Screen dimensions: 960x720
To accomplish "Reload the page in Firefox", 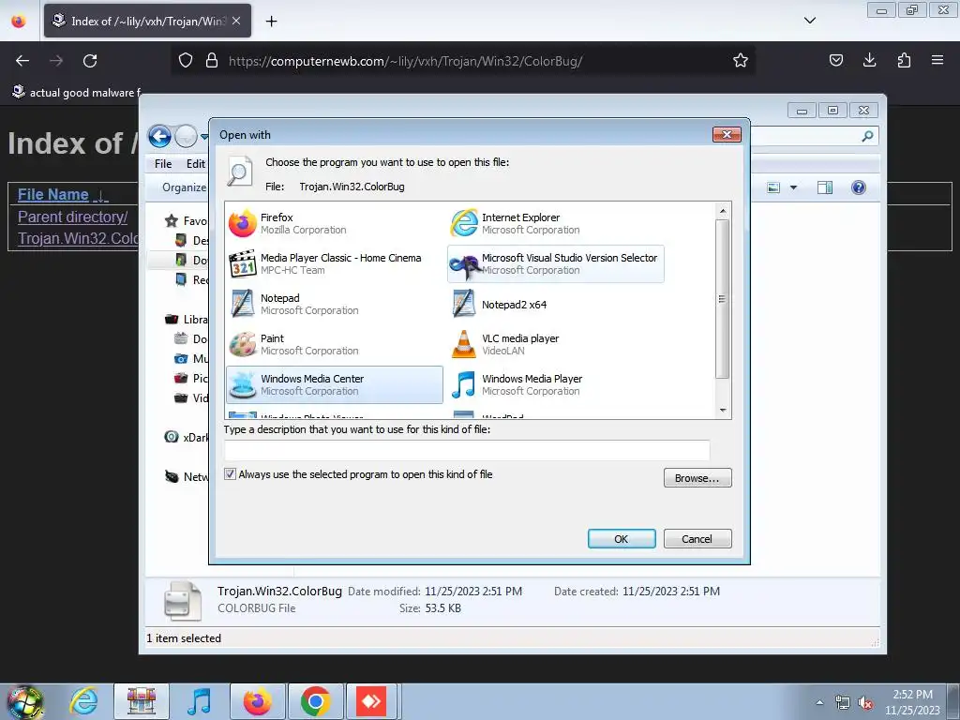I will (x=90, y=61).
